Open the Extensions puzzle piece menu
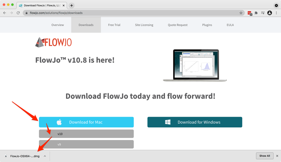Image resolution: width=281 pixels, height=162 pixels. tap(256, 13)
